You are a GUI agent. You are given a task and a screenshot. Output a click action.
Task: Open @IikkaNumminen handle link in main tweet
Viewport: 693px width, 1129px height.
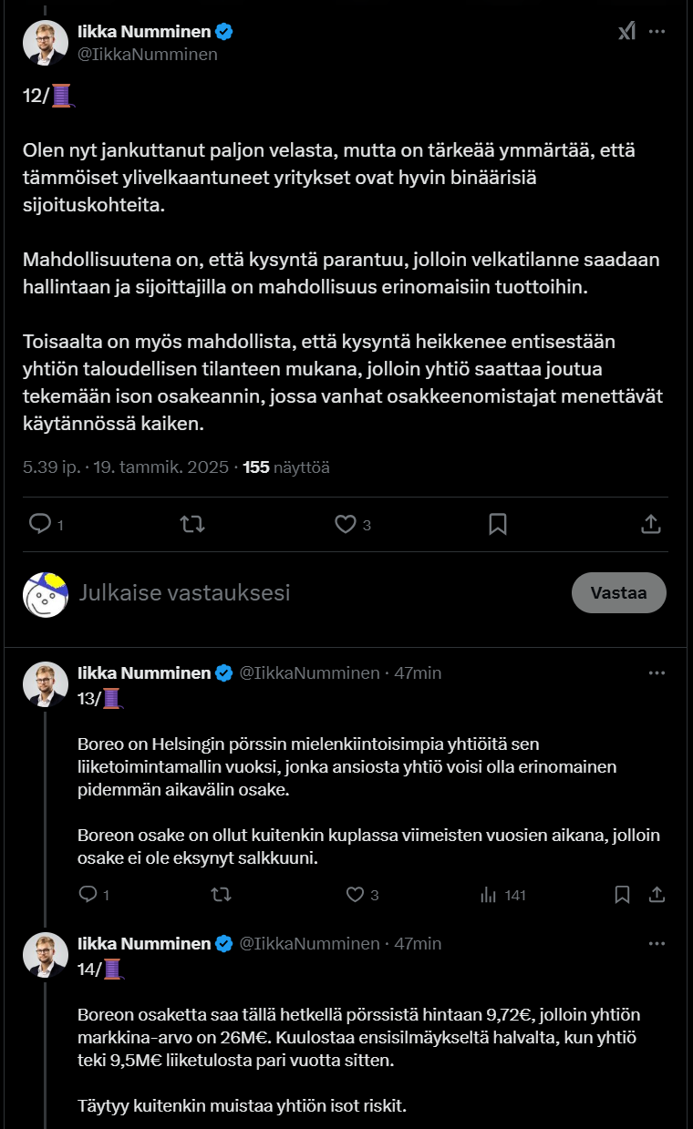[x=148, y=54]
